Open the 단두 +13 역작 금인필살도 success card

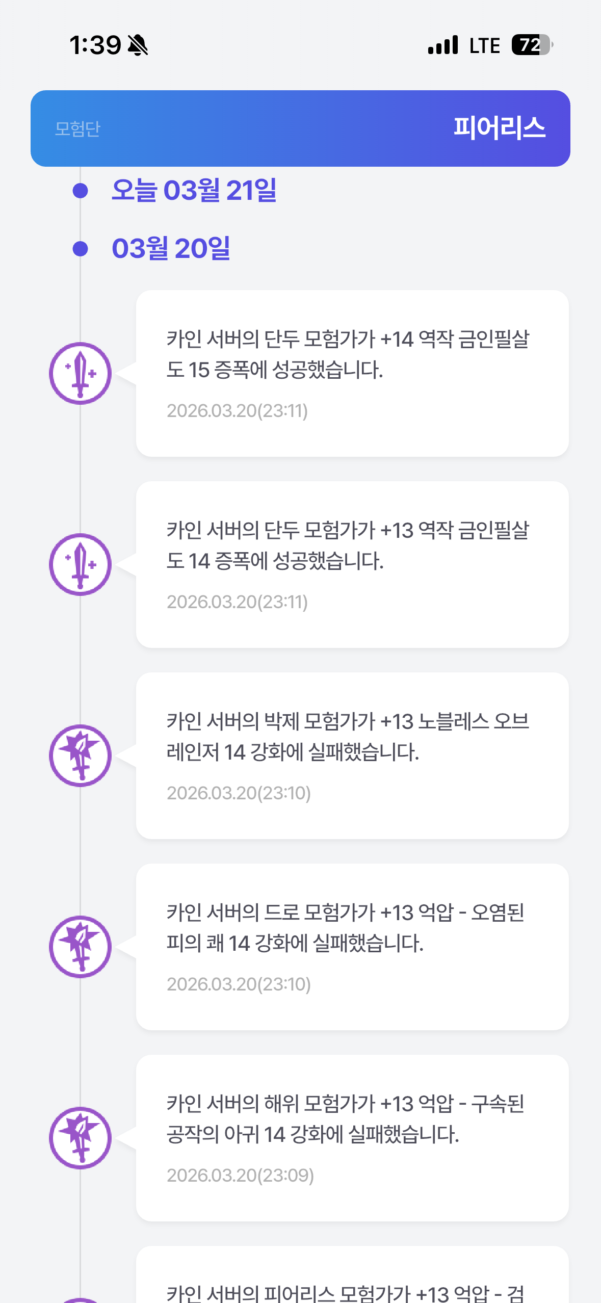pyautogui.click(x=352, y=565)
